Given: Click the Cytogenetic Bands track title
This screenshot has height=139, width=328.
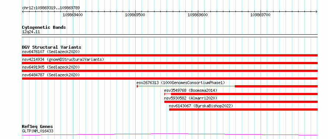Looking at the screenshot, I should click(44, 27).
